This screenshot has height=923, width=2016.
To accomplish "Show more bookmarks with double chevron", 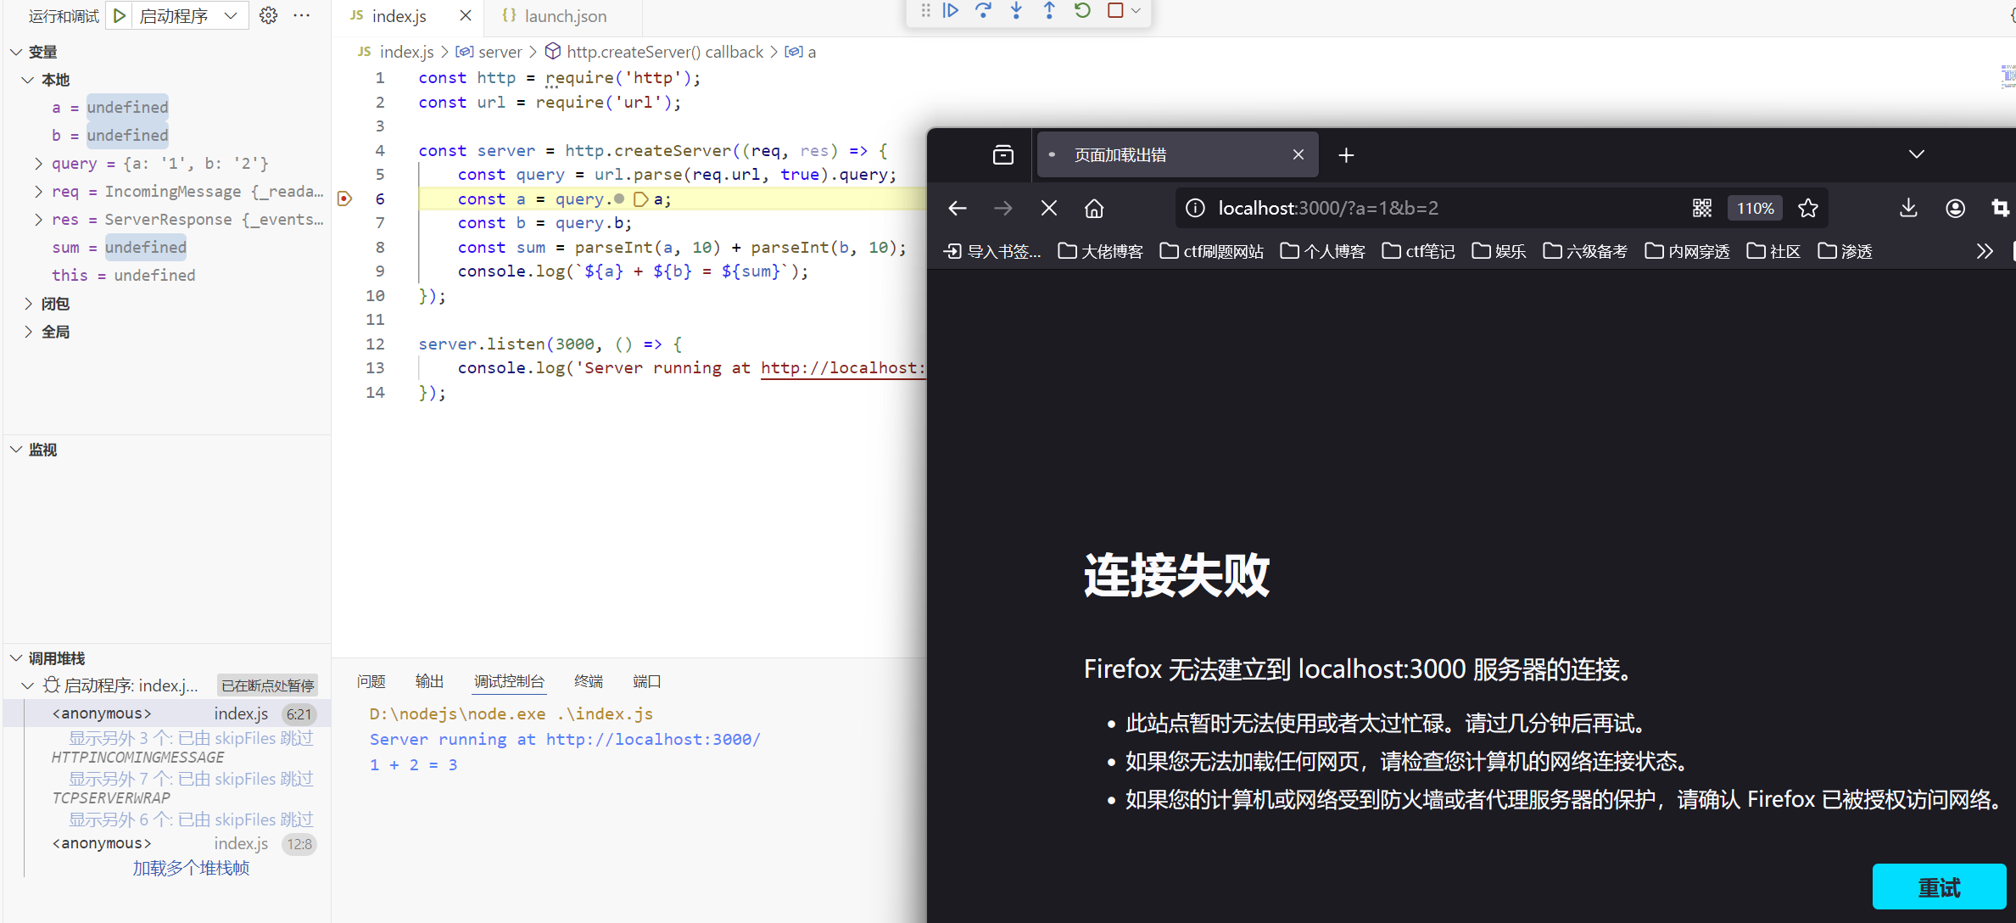I will click(x=1984, y=251).
